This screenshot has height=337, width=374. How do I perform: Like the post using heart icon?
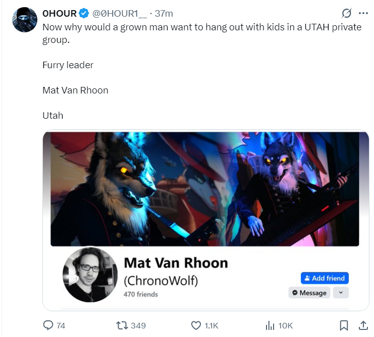pyautogui.click(x=196, y=325)
